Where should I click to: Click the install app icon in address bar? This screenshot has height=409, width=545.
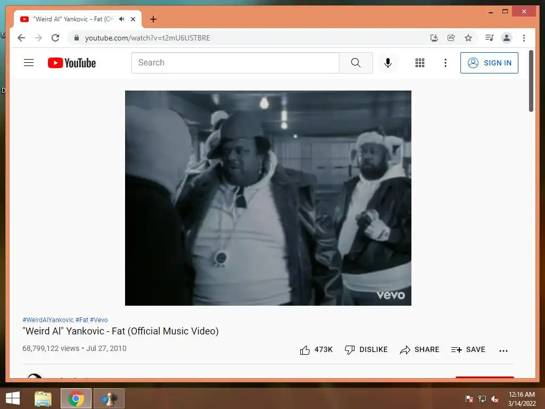[x=434, y=38]
